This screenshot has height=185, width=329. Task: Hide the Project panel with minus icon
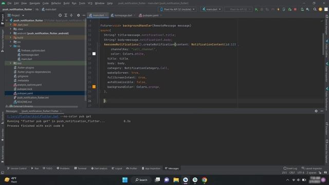(x=84, y=15)
